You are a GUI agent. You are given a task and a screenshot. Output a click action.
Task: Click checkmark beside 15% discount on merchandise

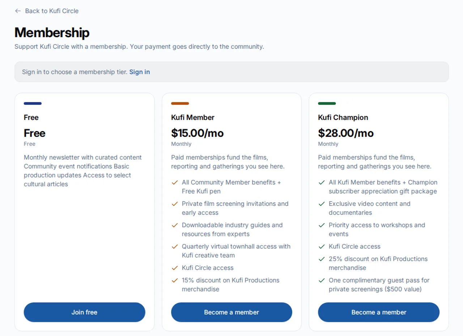175,280
